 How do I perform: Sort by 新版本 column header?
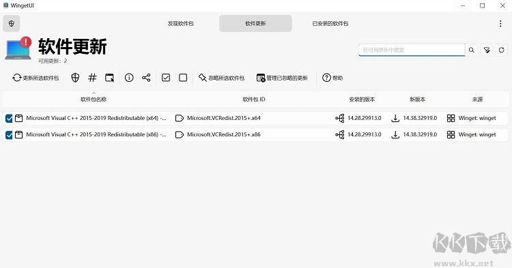click(417, 99)
